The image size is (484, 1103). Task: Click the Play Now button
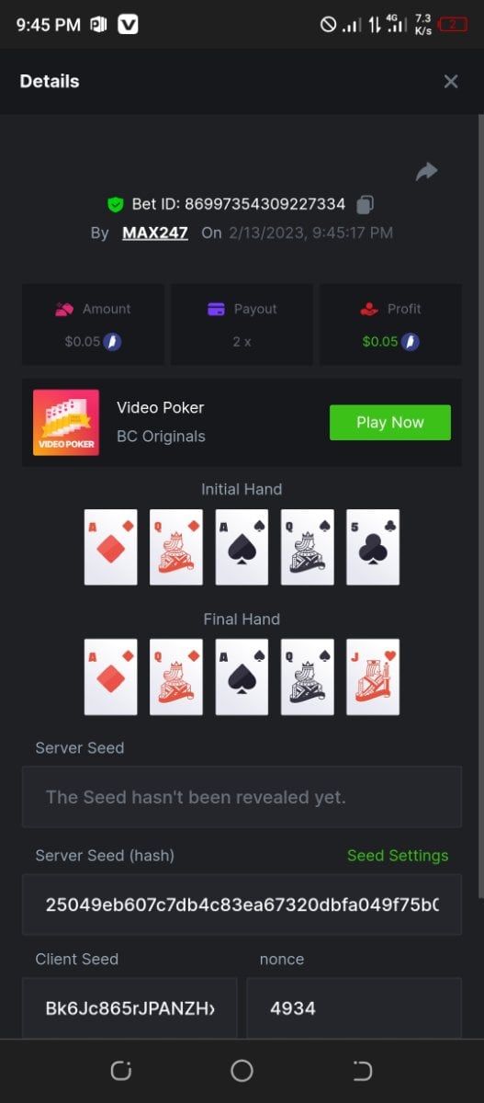pos(390,423)
